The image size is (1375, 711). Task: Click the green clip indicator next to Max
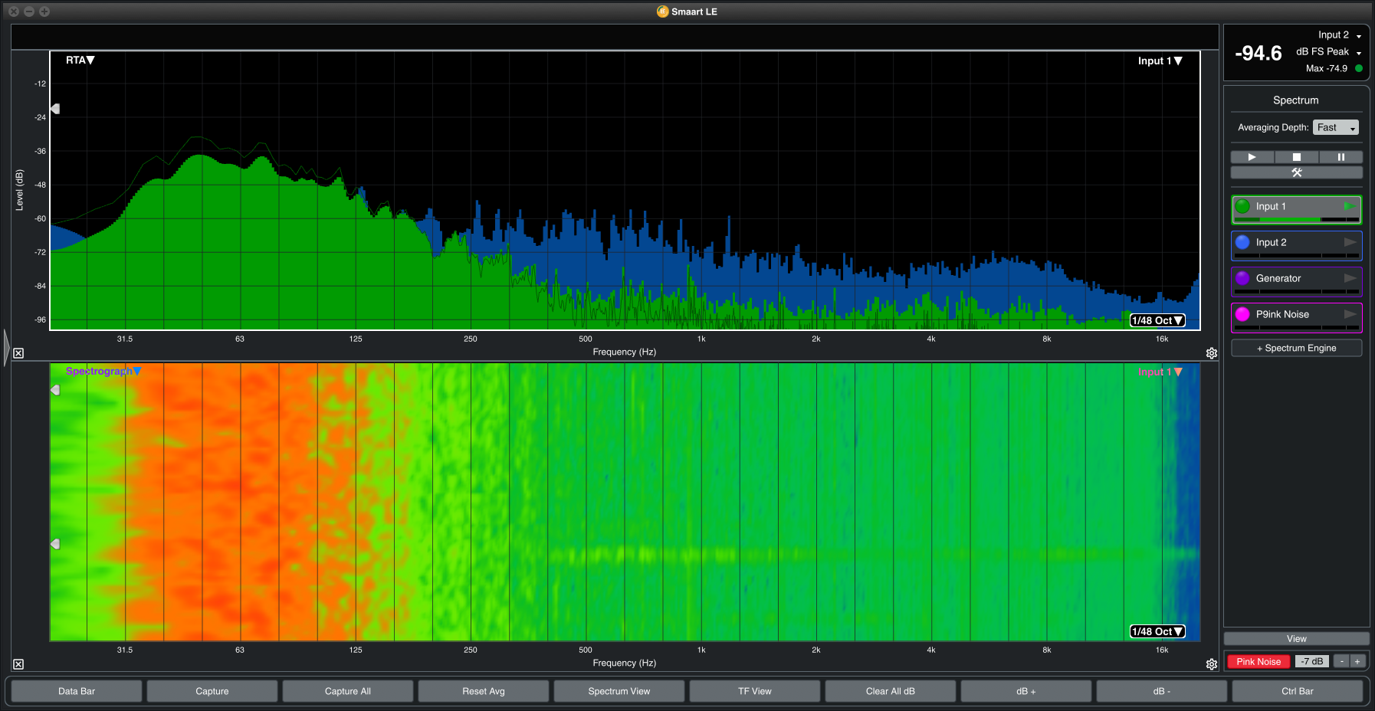(1359, 68)
